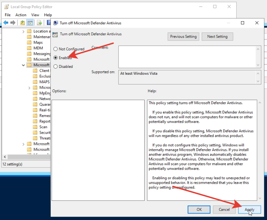Select the Not Configured radio button
Viewport: 267px width, 220px height.
click(55, 49)
